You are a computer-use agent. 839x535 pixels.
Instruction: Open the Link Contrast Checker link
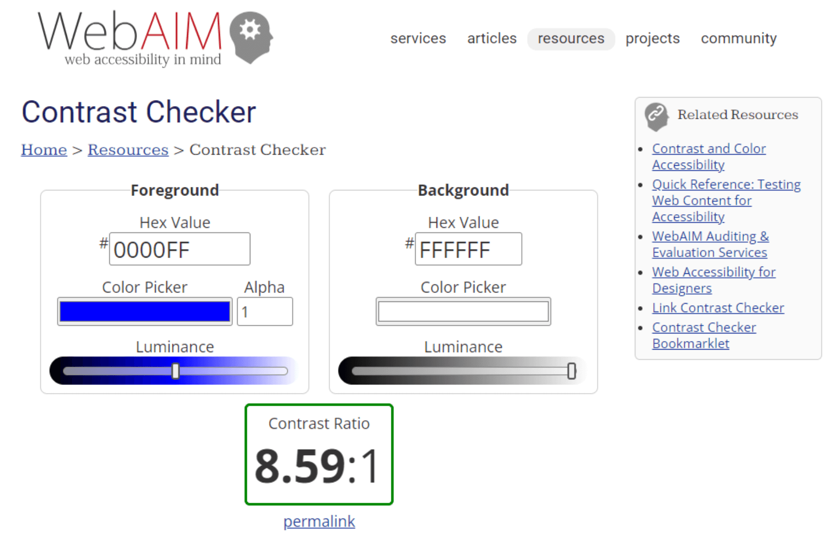pos(718,308)
